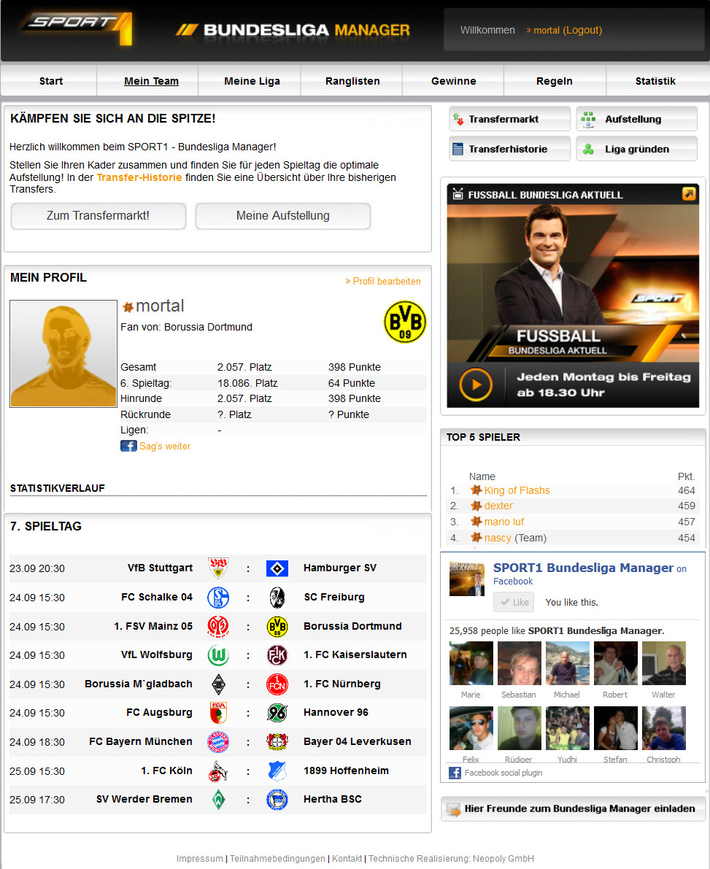The height and width of the screenshot is (869, 710).
Task: Open nascy's profile in Top 5 Spieler
Action: point(498,538)
